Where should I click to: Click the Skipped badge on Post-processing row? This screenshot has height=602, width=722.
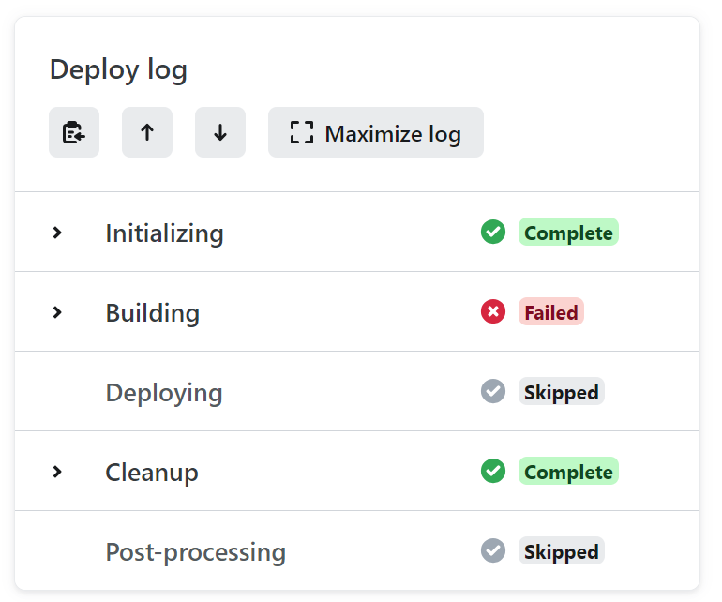click(562, 550)
